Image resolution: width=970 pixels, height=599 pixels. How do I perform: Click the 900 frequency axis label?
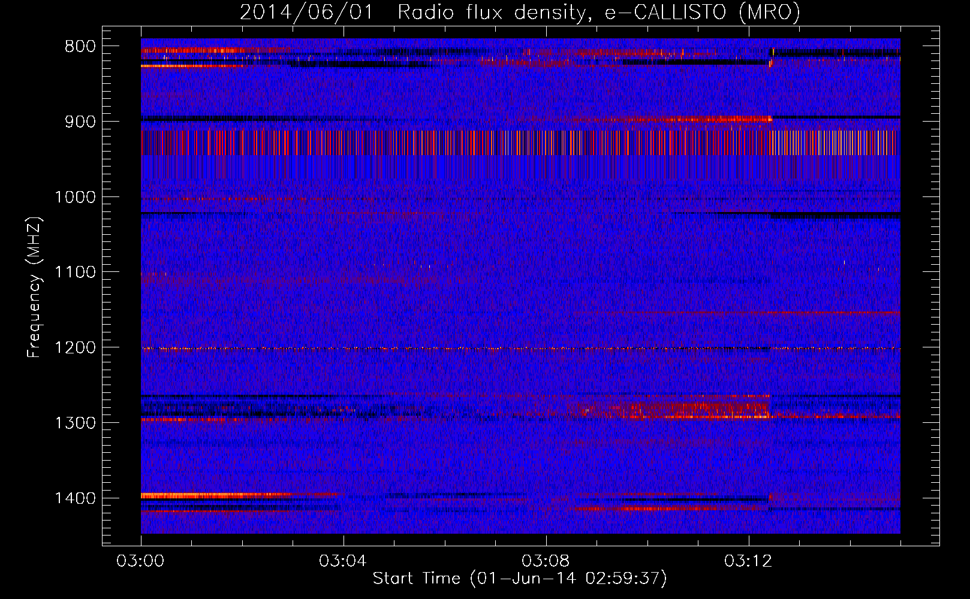[x=80, y=122]
